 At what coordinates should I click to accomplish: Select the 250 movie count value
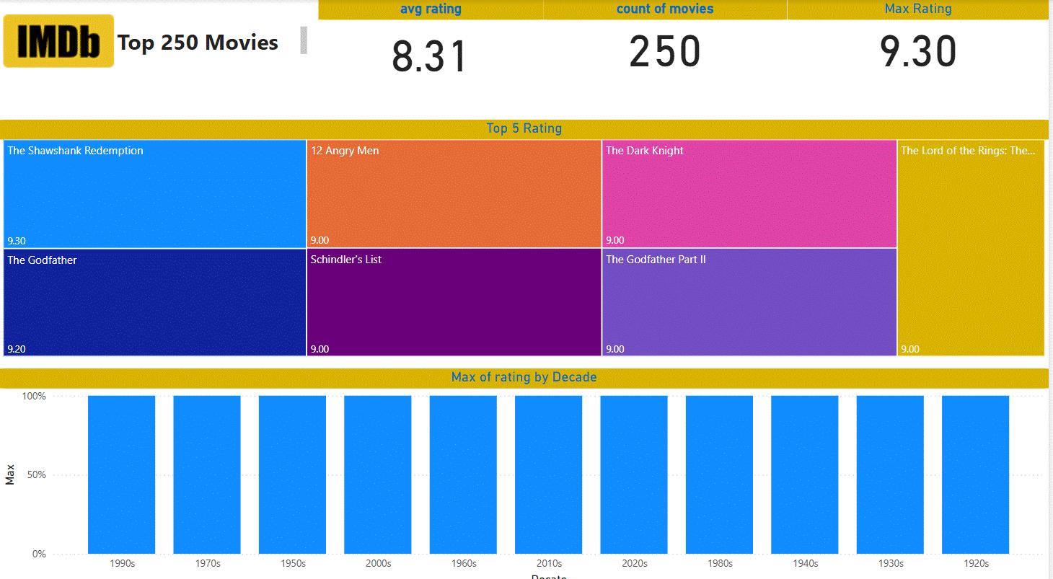coord(665,52)
